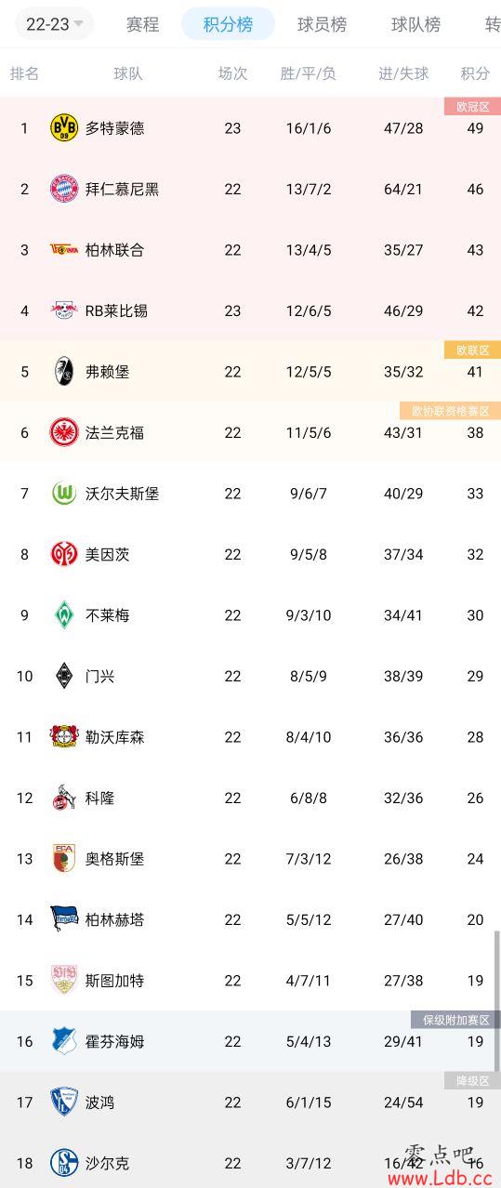Open the 22-23 season dropdown

pyautogui.click(x=54, y=24)
